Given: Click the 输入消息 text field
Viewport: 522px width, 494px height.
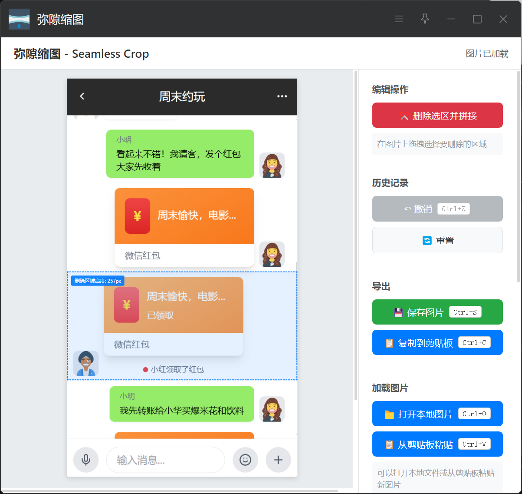Looking at the screenshot, I should click(165, 460).
